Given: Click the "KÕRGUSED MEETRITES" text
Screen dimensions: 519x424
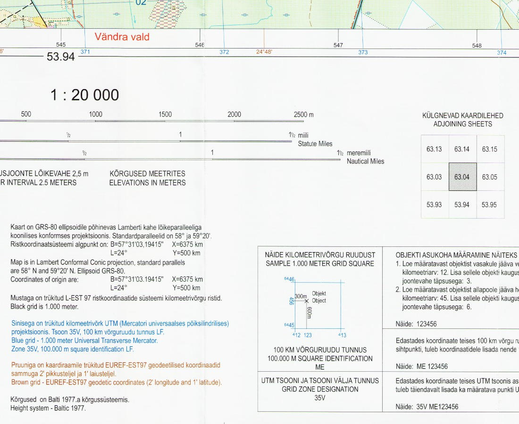Looking at the screenshot, I should tap(147, 174).
